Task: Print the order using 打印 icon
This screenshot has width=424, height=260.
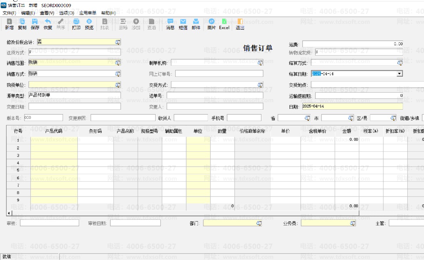Action: tap(76, 24)
